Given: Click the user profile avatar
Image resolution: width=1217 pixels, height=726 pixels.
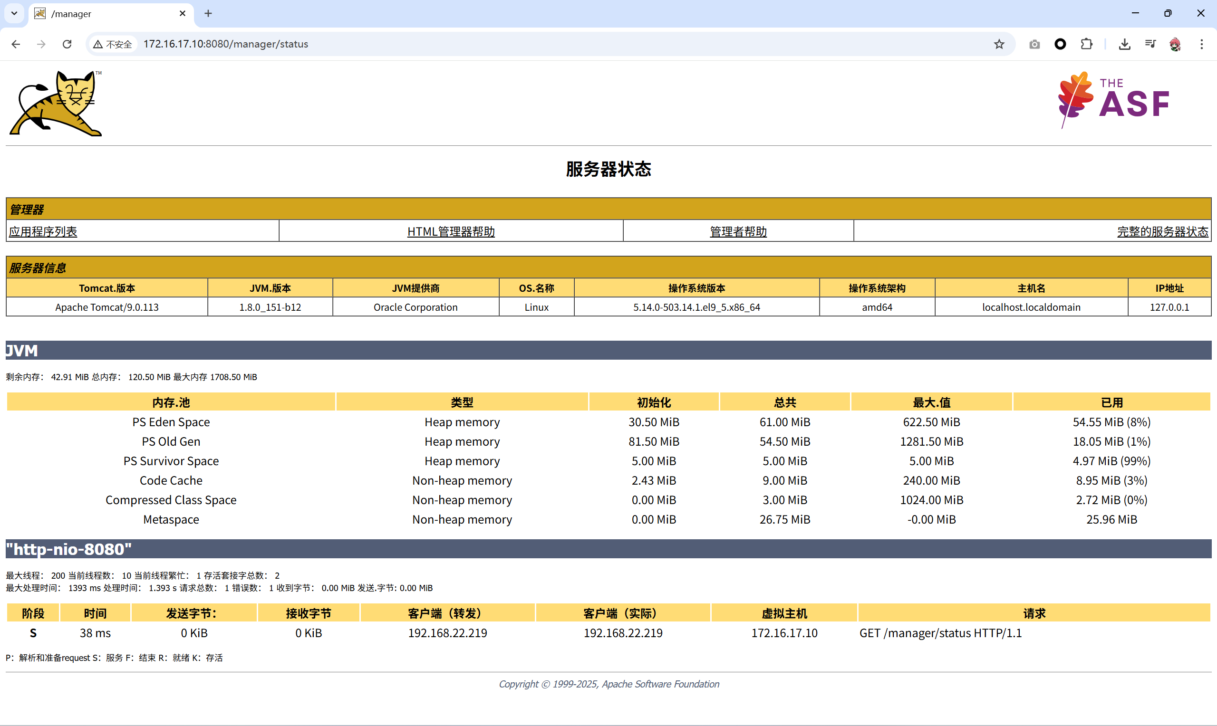Looking at the screenshot, I should [1175, 44].
